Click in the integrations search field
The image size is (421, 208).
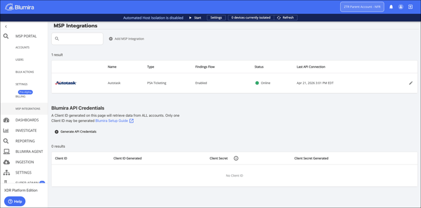pyautogui.click(x=77, y=38)
